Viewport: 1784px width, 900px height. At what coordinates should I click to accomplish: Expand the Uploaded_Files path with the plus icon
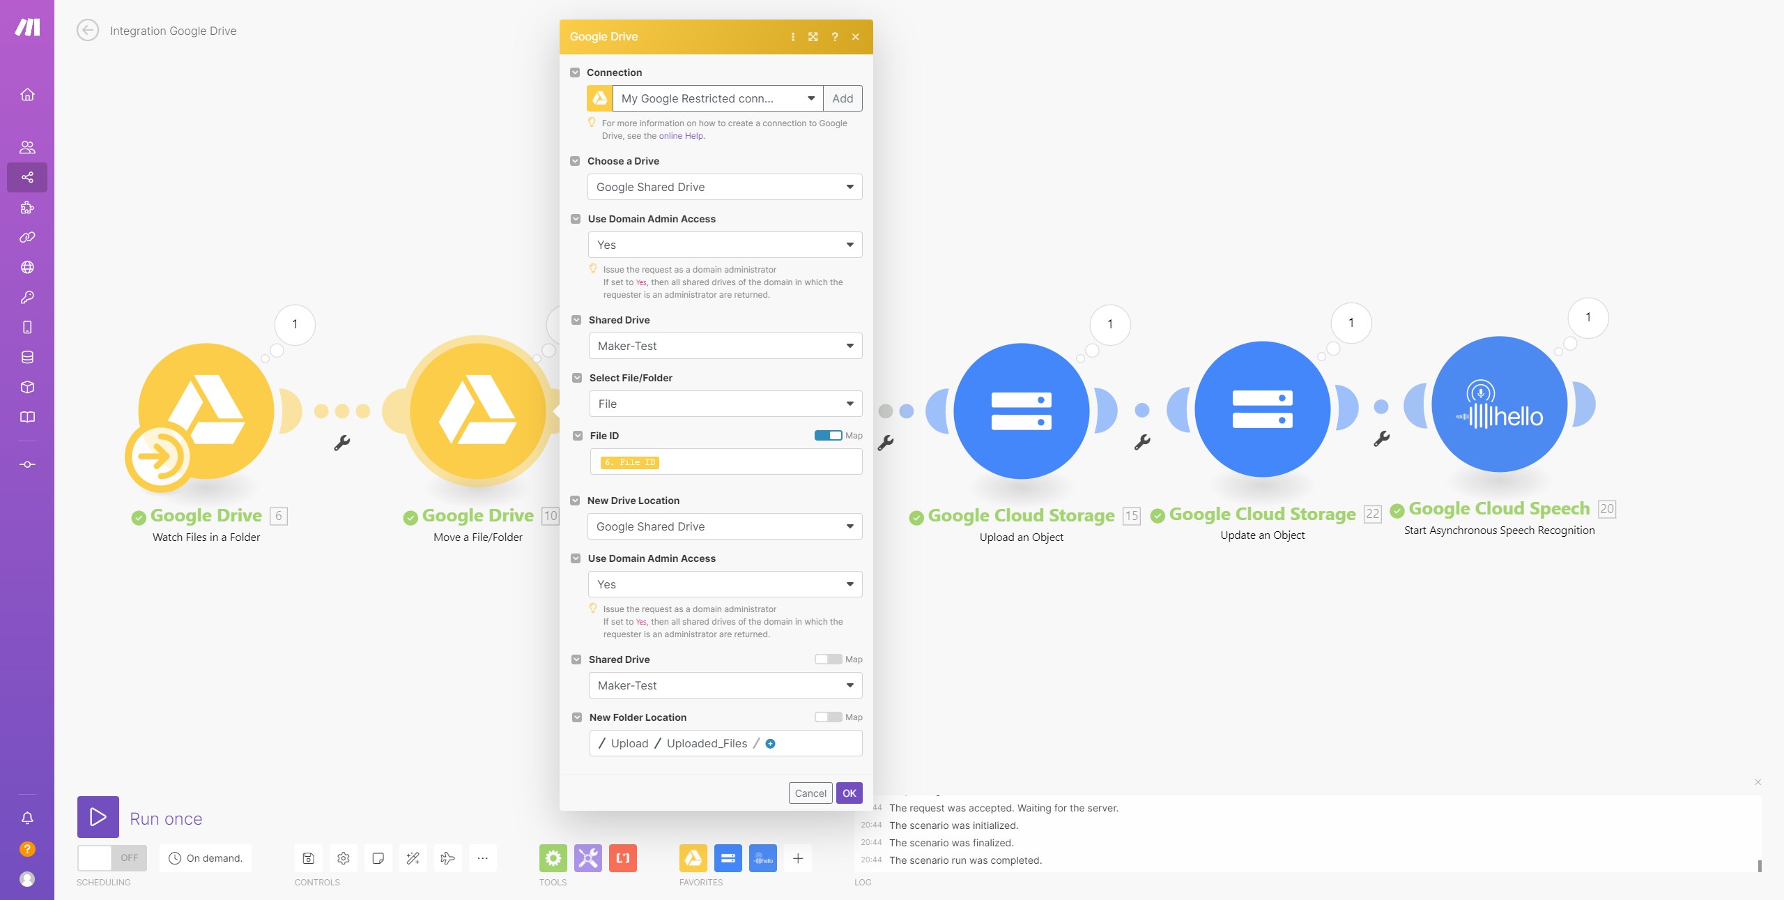770,744
